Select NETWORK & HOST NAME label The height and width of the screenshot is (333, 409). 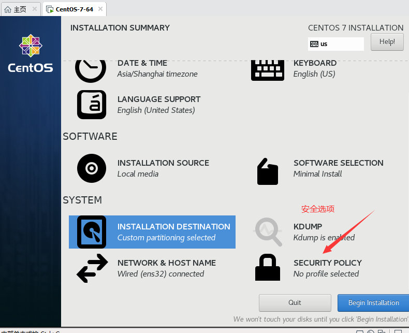point(166,263)
